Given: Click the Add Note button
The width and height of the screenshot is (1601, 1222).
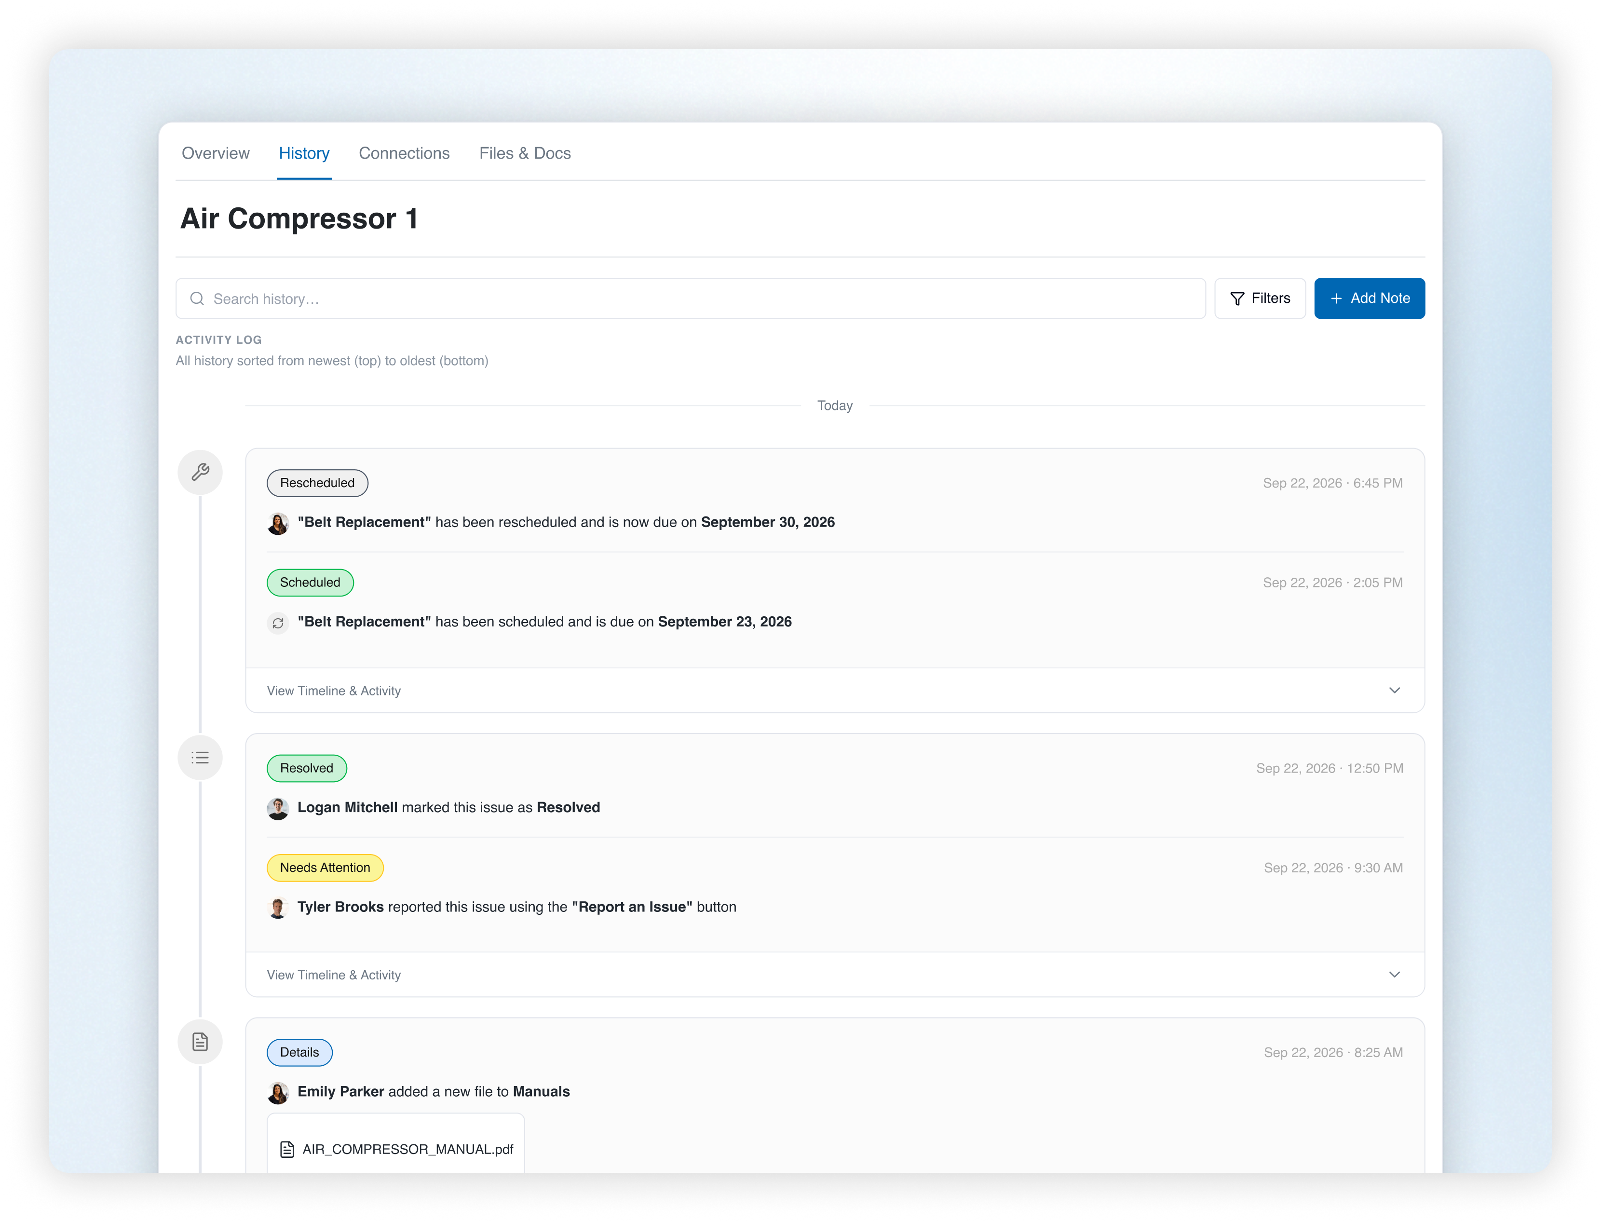Looking at the screenshot, I should (x=1369, y=298).
